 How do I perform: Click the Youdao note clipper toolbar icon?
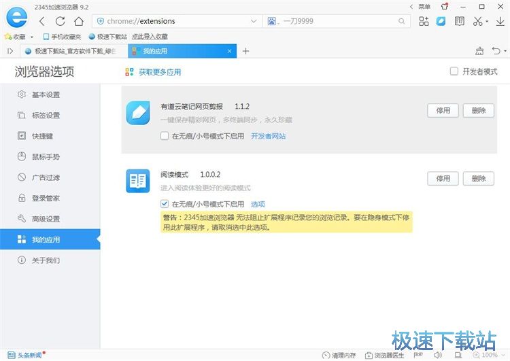tap(441, 22)
